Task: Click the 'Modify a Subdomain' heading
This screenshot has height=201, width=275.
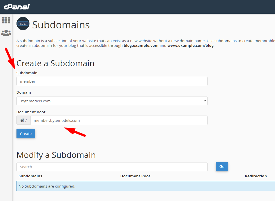Action: pos(56,155)
